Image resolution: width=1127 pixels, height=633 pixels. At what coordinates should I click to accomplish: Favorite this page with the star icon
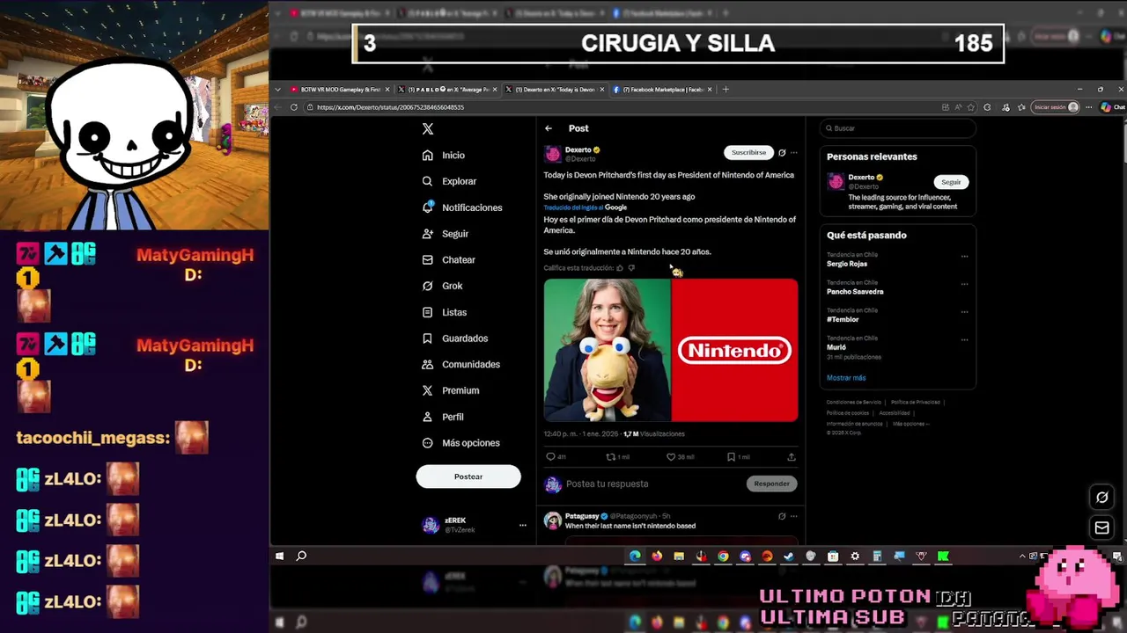click(x=971, y=107)
